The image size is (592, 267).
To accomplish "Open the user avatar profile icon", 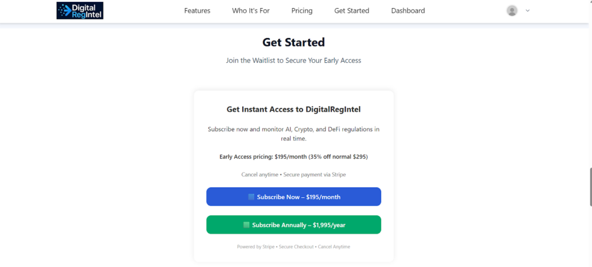I will point(512,10).
